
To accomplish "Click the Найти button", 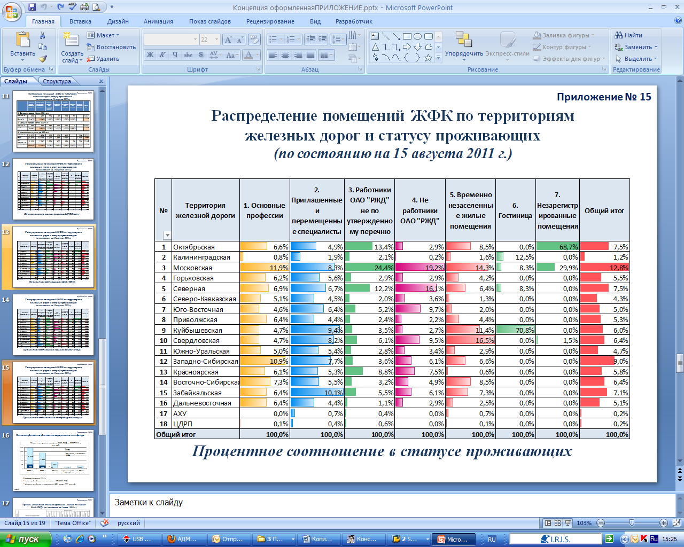I will click(629, 35).
